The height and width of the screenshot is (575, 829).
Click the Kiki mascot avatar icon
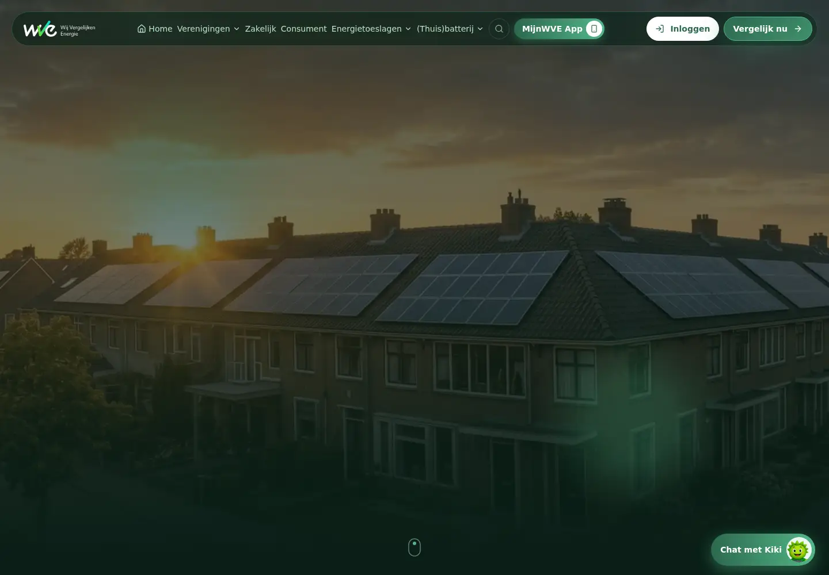(798, 550)
